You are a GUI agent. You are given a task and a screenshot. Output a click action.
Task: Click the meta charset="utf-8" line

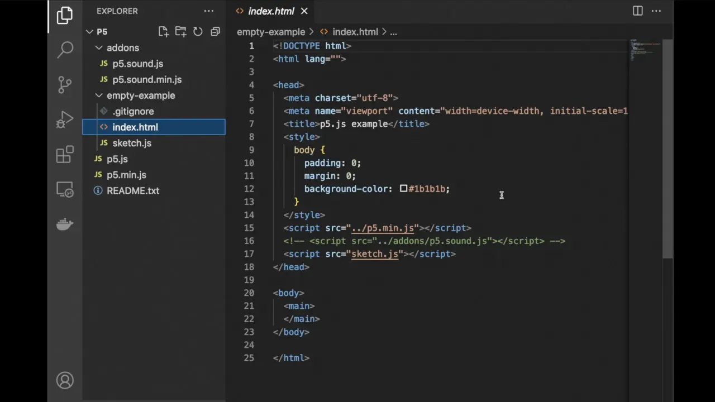click(341, 98)
